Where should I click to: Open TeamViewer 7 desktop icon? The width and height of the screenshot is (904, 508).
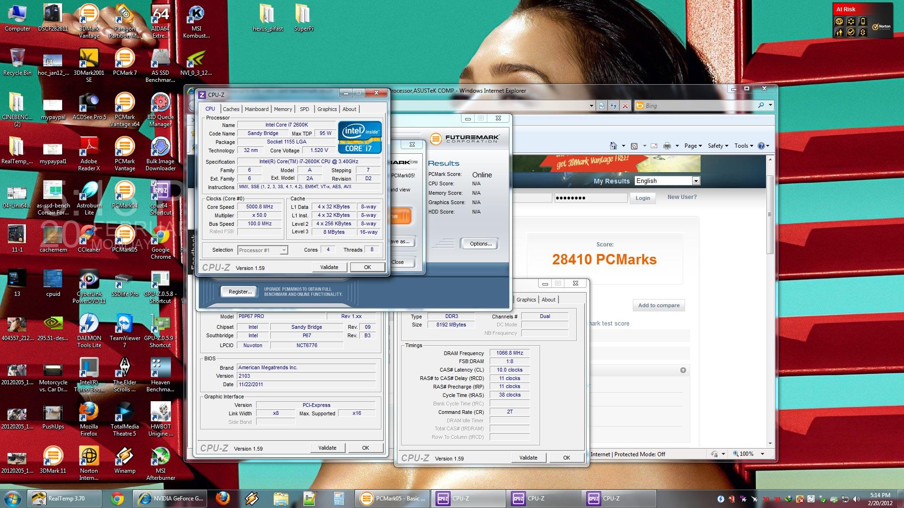tap(125, 331)
